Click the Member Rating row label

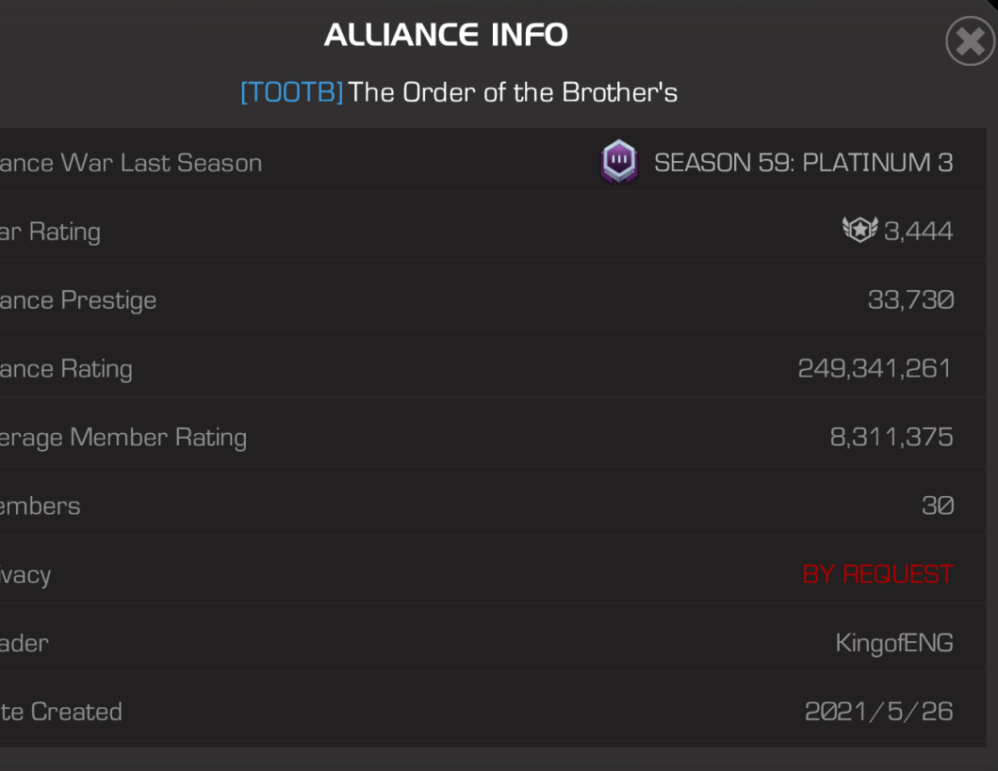pos(123,438)
